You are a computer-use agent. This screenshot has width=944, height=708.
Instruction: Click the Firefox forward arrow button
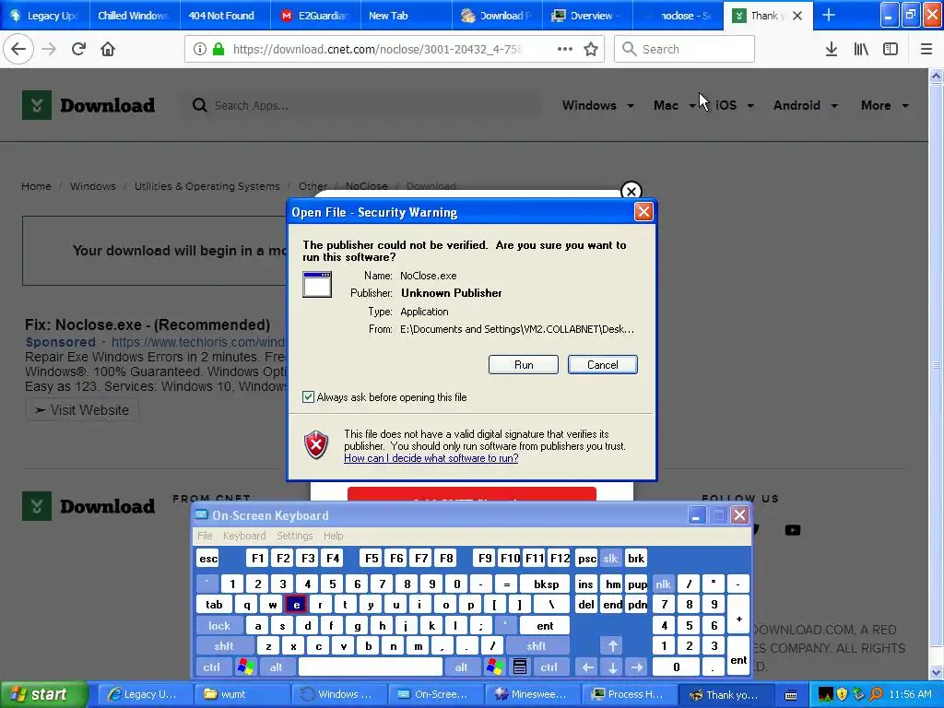tap(49, 49)
